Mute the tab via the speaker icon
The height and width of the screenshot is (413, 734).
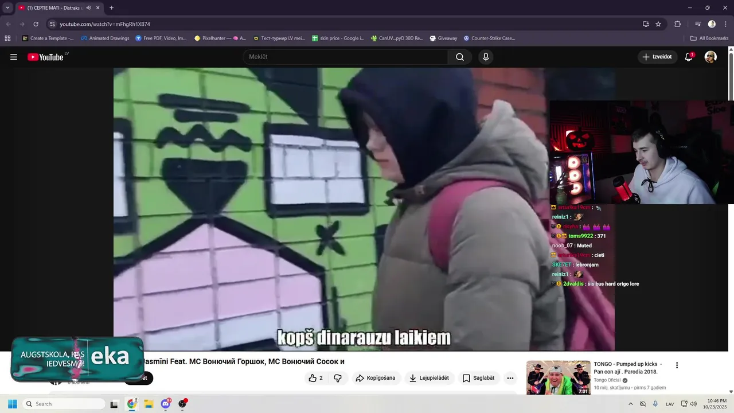89,7
